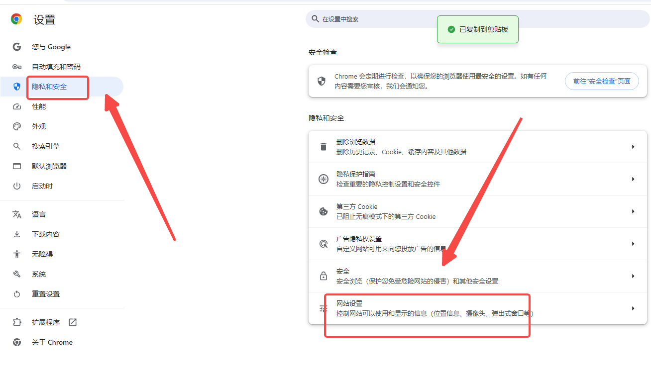This screenshot has width=651, height=384.
Task: Click the Chrome icon for 关于 Chrome
Action: tap(17, 342)
